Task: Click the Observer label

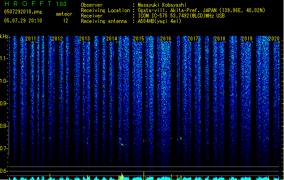Action: tap(92, 5)
